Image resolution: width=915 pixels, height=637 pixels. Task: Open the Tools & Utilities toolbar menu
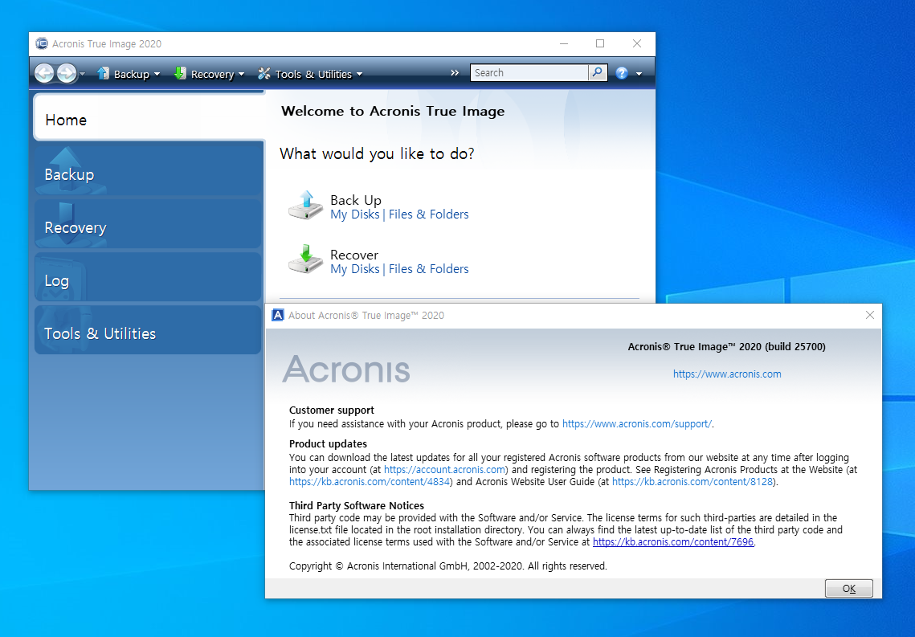point(310,74)
